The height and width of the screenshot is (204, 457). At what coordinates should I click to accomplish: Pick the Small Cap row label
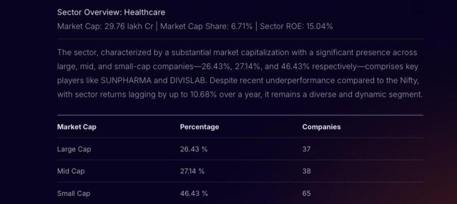tap(73, 193)
